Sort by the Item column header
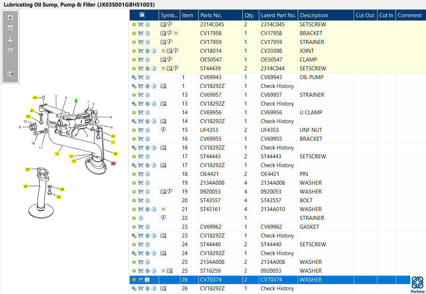Screen dimensions: 426x294 [x=189, y=15]
